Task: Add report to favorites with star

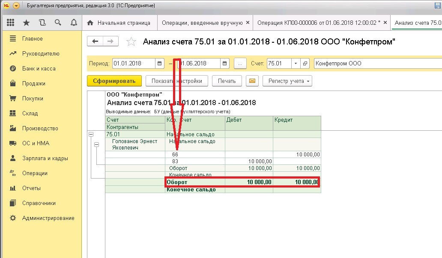Action: tap(131, 42)
